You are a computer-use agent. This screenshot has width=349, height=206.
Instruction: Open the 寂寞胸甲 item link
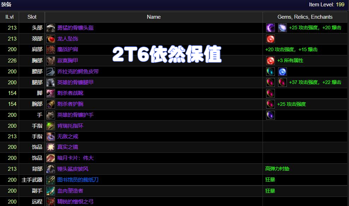(68, 61)
